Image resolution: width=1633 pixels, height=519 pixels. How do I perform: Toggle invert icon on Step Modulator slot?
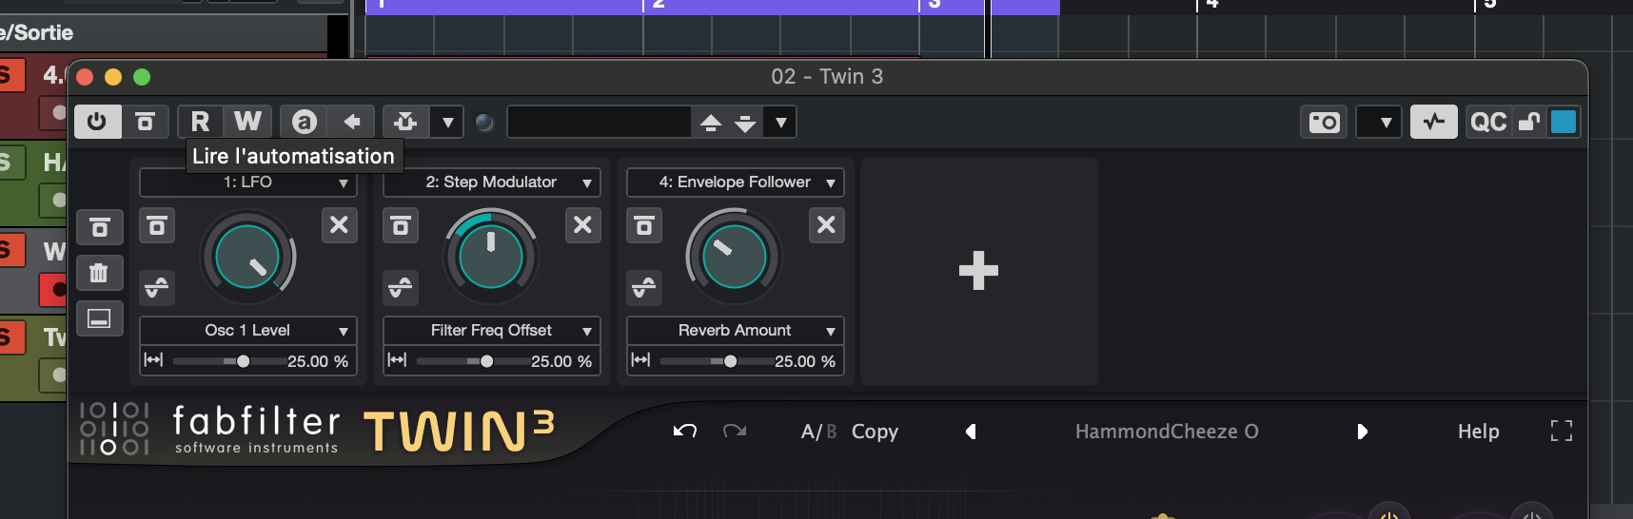click(402, 286)
